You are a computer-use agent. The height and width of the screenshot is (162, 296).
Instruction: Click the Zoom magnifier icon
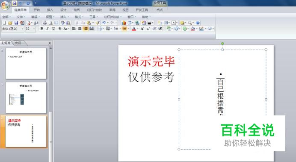tap(190, 23)
